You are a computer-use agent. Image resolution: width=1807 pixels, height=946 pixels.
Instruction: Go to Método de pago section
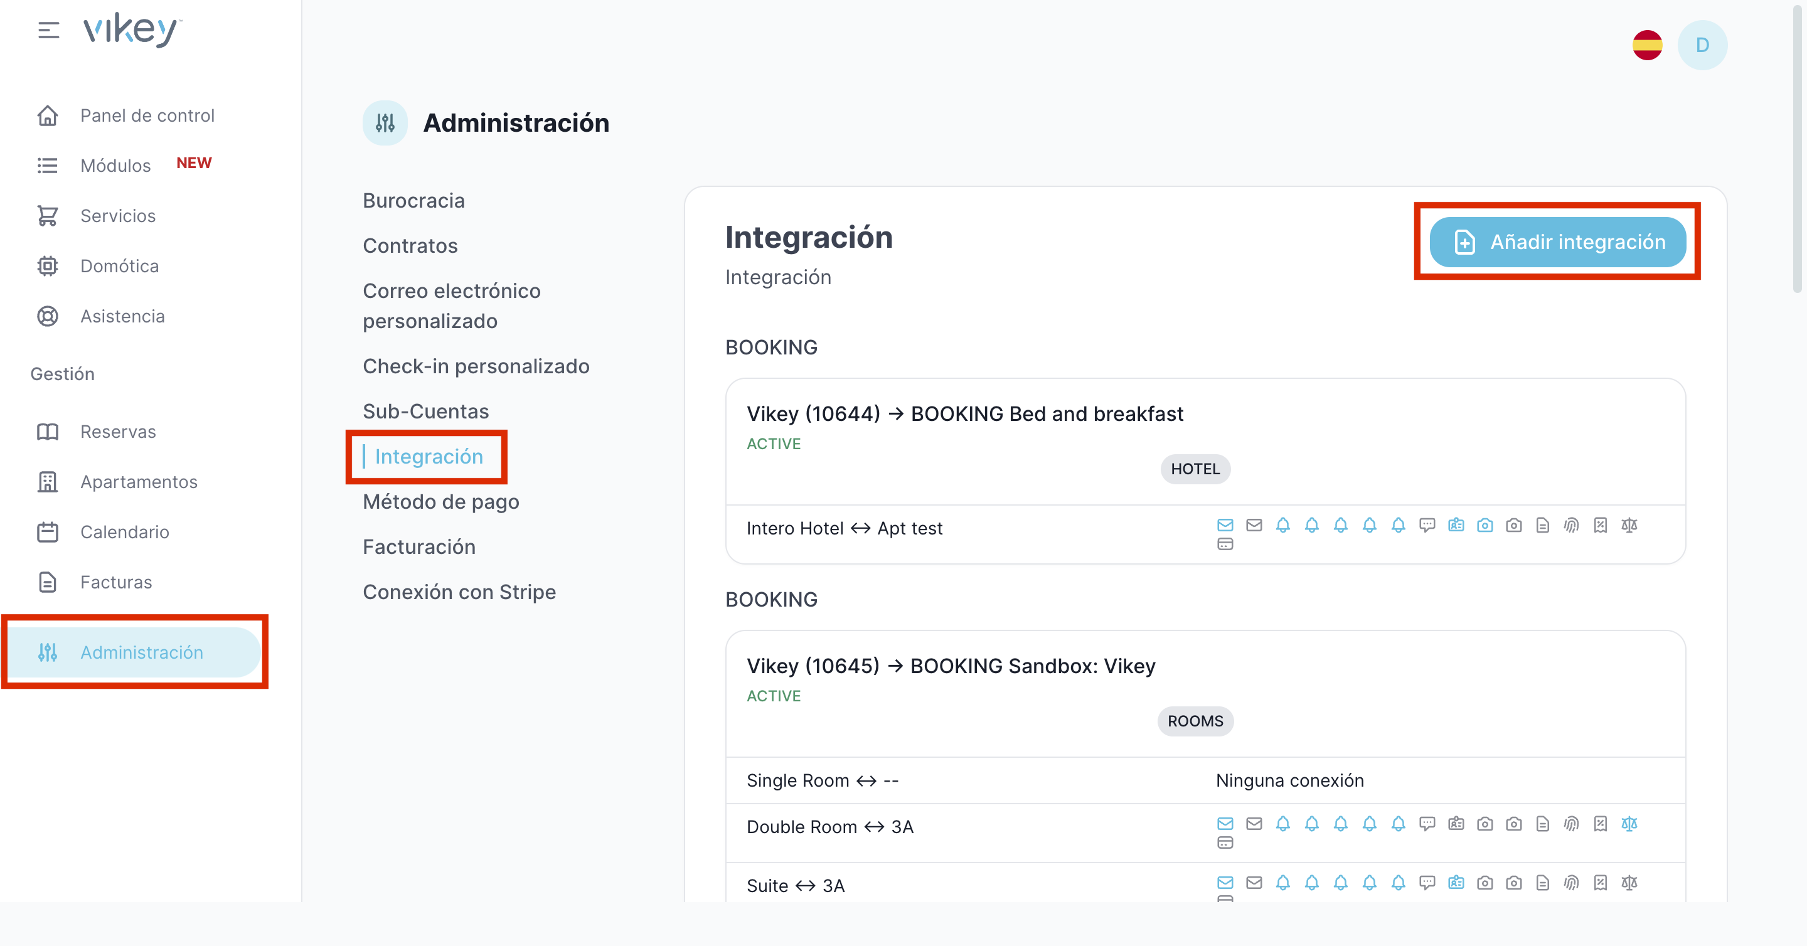click(x=440, y=501)
